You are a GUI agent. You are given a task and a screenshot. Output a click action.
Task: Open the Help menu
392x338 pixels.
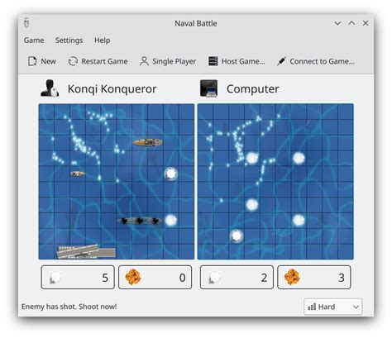pos(102,40)
